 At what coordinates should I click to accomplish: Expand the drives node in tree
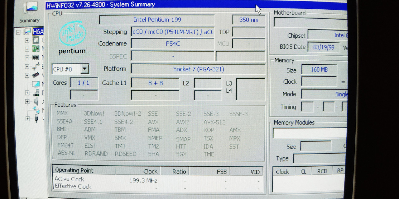tap(27, 93)
